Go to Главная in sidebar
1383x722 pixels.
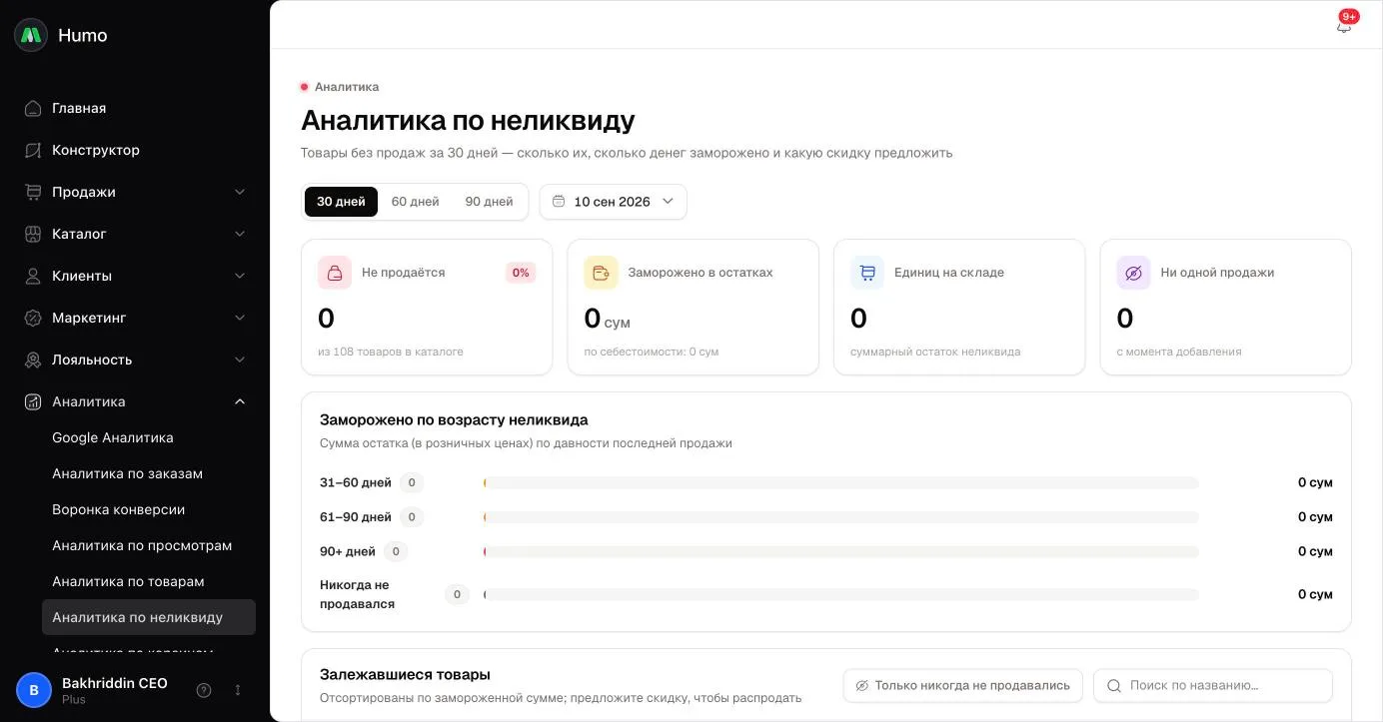point(135,108)
